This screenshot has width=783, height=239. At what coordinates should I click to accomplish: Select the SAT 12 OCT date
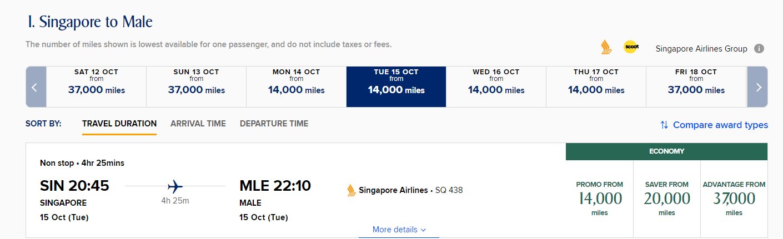97,87
